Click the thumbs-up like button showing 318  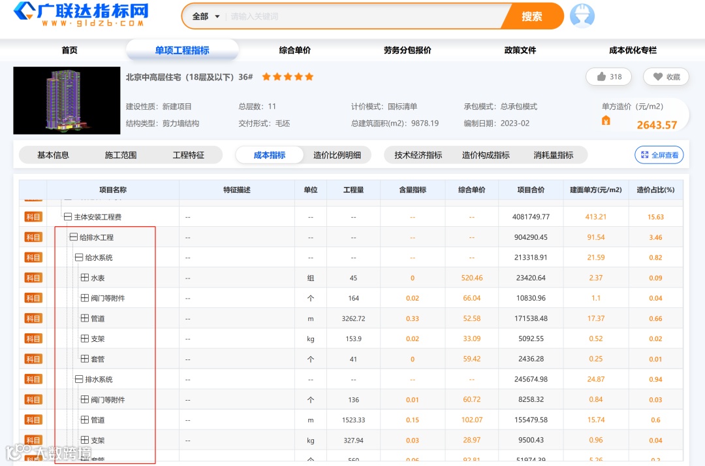[x=608, y=76]
